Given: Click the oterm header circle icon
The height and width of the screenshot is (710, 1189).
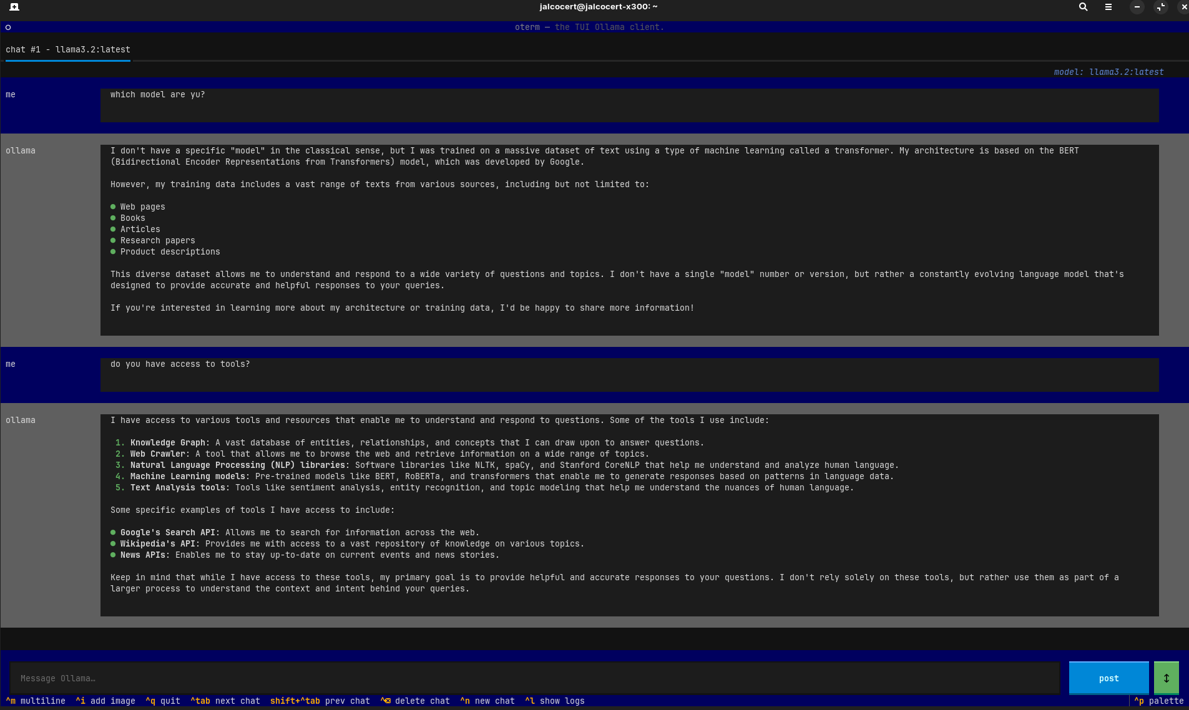Looking at the screenshot, I should [x=8, y=27].
